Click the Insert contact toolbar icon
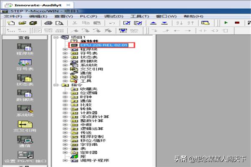The image size is (251, 167). [203, 30]
